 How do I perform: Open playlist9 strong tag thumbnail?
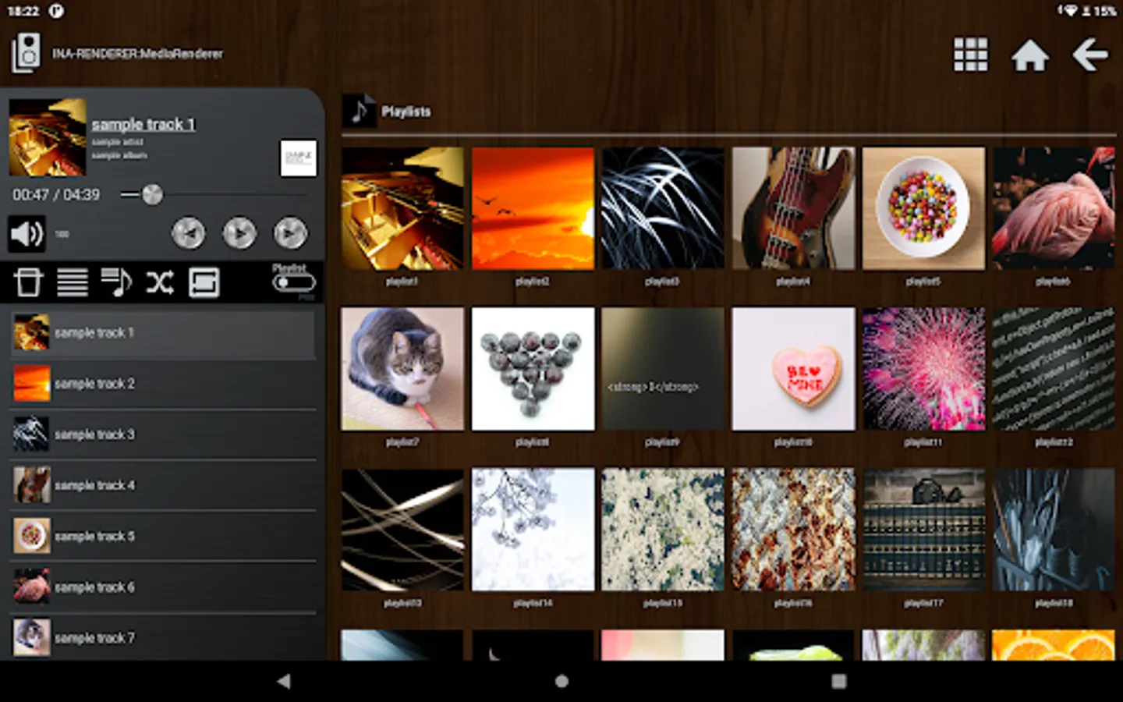click(663, 369)
